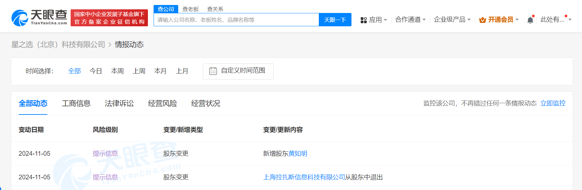This screenshot has height=190, width=582.
Task: Expand the 企业级产品 dropdown
Action: point(452,20)
